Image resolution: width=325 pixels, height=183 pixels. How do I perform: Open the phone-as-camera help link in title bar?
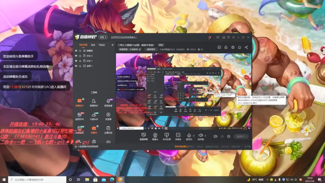[x=124, y=37]
